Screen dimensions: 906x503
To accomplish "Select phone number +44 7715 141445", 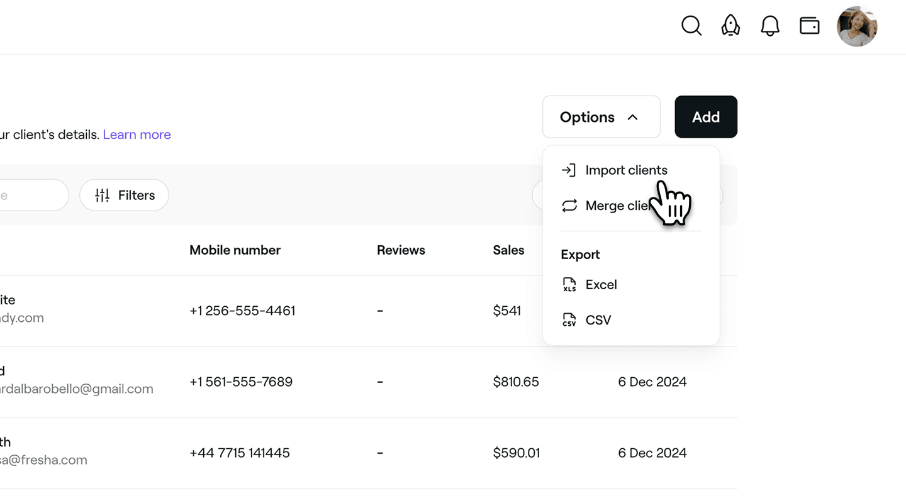I will click(x=240, y=453).
